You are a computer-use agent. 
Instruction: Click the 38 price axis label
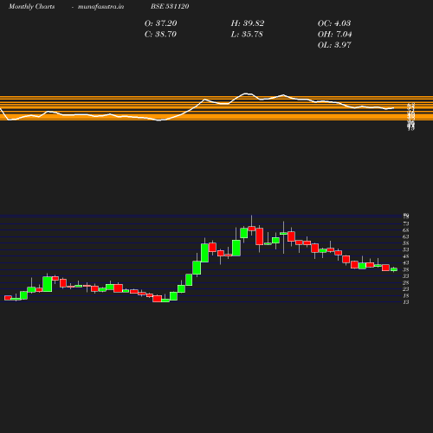(x=406, y=269)
